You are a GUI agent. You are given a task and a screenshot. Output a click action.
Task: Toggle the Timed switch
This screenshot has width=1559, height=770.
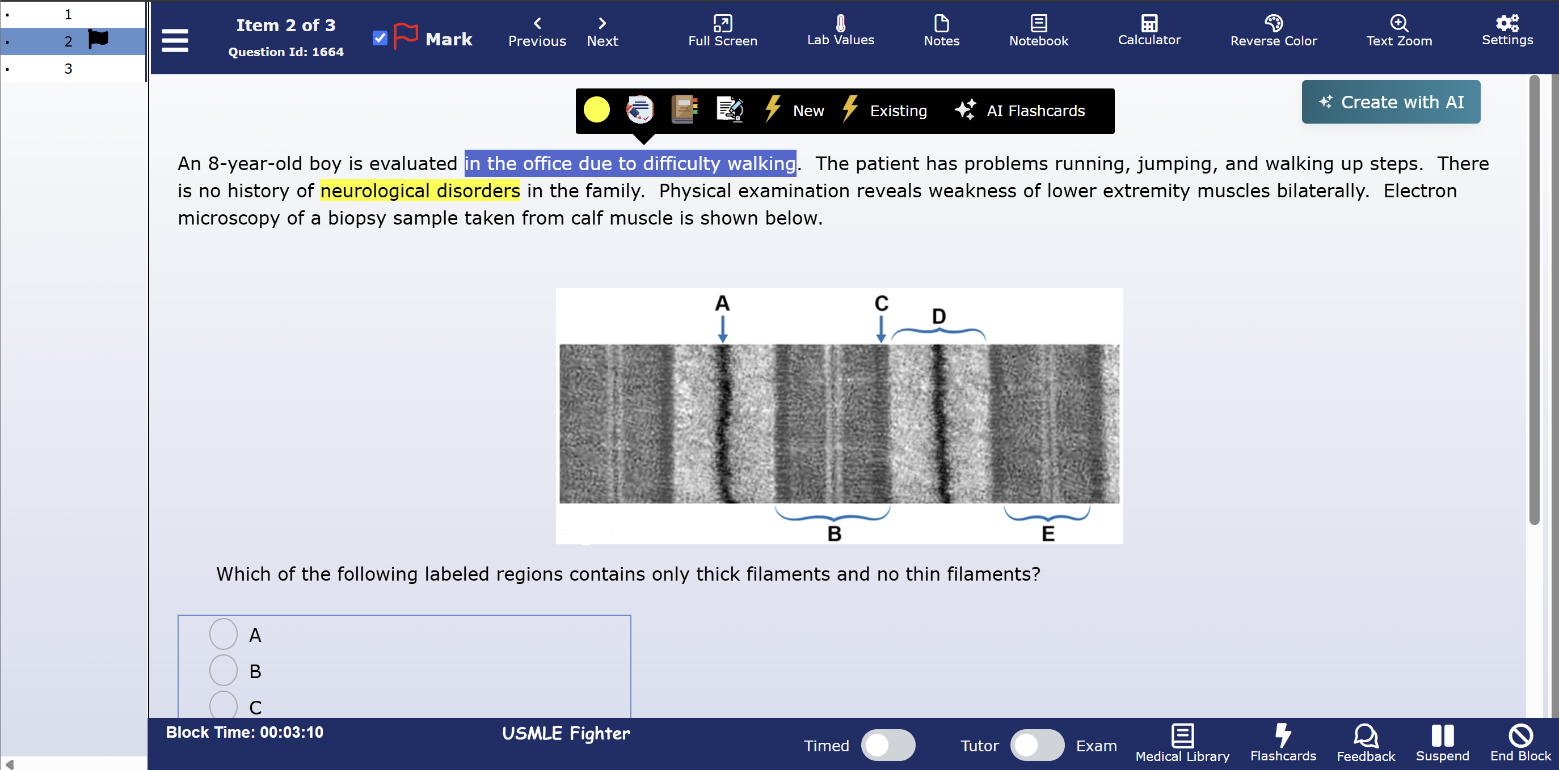[x=887, y=744]
